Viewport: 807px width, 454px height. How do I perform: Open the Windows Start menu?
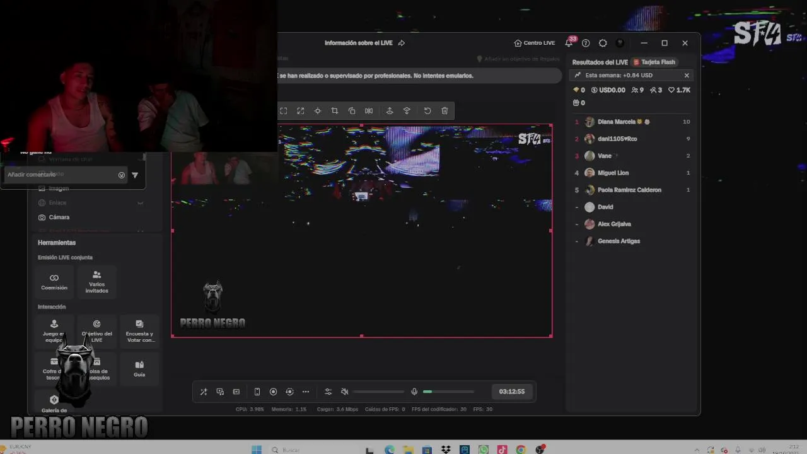click(x=257, y=450)
